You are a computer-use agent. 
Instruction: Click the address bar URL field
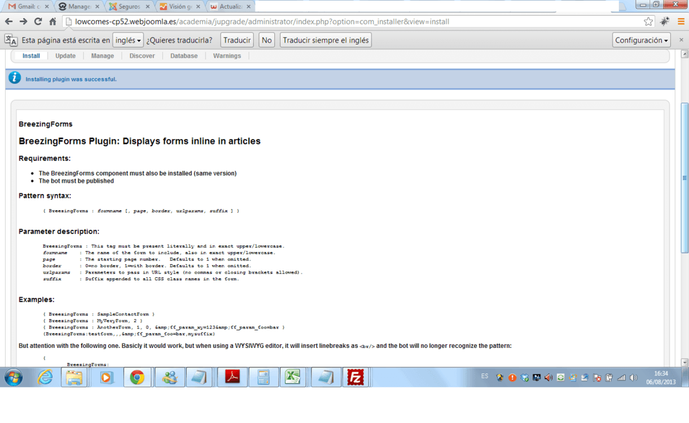(351, 21)
